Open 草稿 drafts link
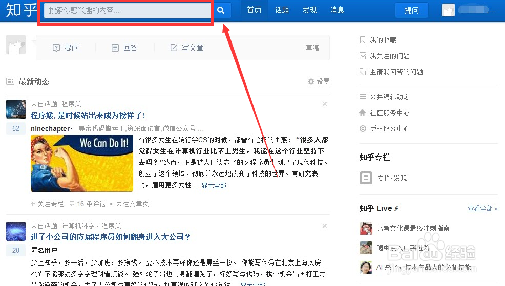 [x=312, y=48]
